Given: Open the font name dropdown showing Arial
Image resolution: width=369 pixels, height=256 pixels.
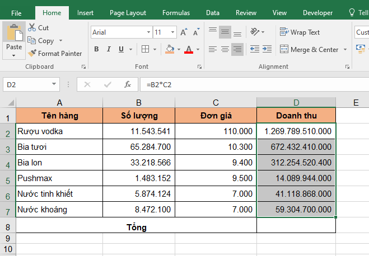Looking at the screenshot, I should coord(148,32).
